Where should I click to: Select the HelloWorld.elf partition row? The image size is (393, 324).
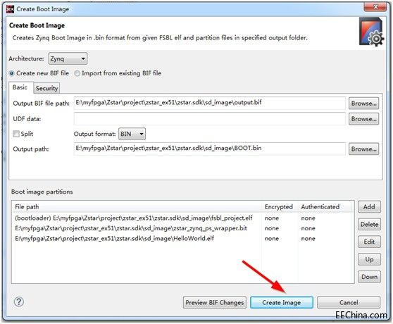pos(182,238)
